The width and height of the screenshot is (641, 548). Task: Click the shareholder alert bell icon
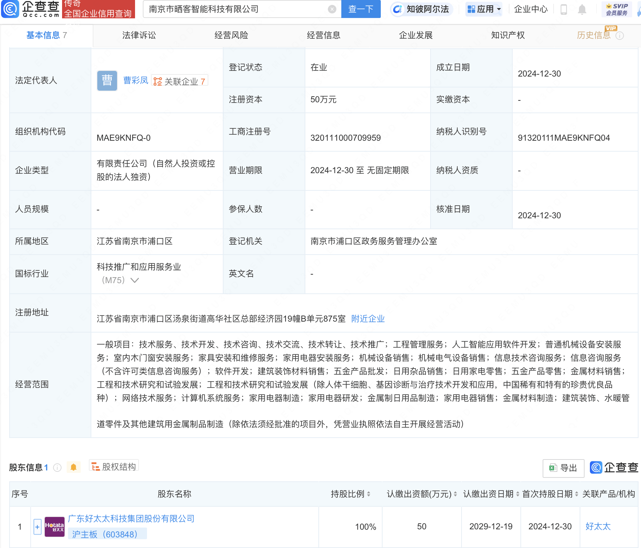[x=73, y=467]
